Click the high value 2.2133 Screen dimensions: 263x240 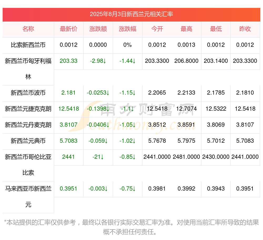pos(186,93)
